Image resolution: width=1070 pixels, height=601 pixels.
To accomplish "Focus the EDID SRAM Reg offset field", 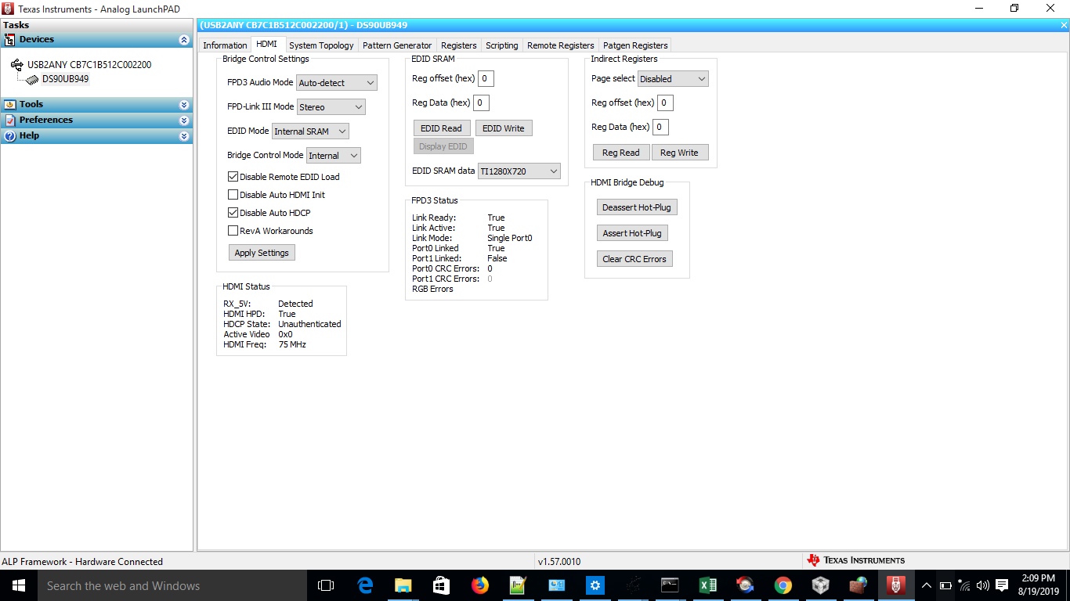I will (x=486, y=78).
